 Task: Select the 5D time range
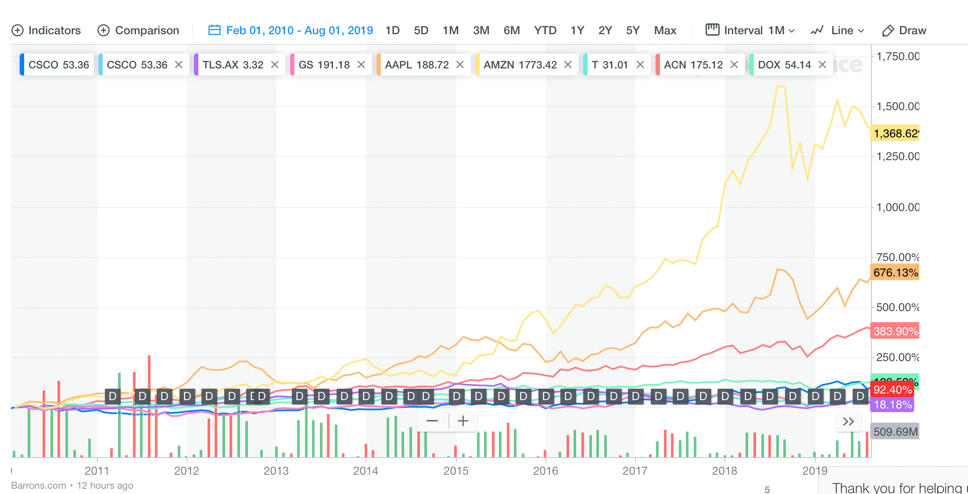421,30
